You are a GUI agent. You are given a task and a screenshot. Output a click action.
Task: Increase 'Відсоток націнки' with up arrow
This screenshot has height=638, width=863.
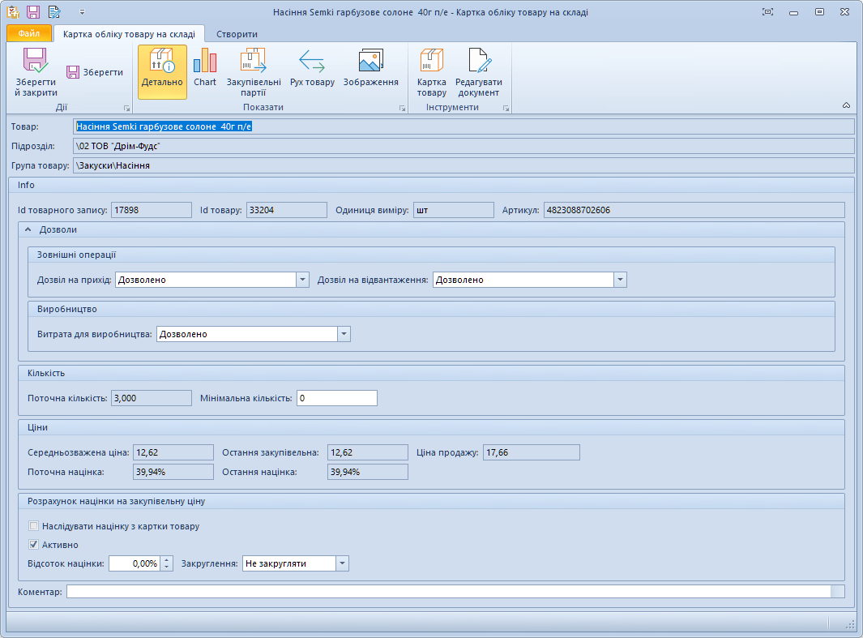pyautogui.click(x=167, y=559)
